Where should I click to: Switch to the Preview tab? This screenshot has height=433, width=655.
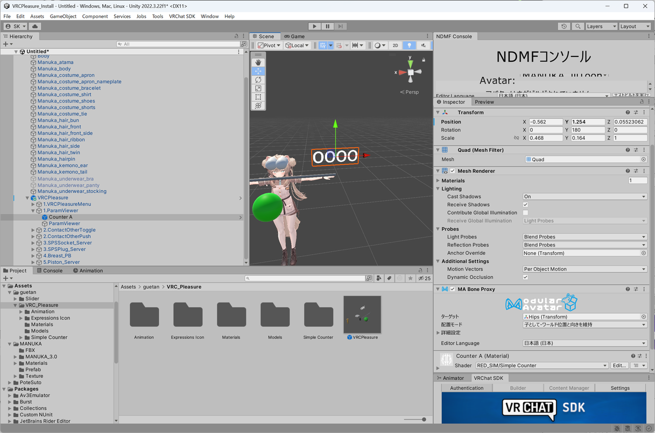[484, 102]
